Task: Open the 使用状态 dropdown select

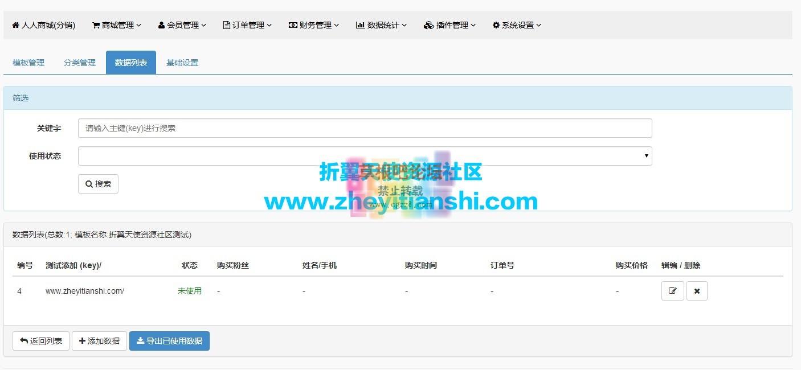Action: coord(365,156)
